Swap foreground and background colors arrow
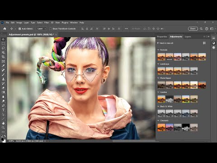The width and height of the screenshot is (217, 163). pyautogui.click(x=5, y=136)
